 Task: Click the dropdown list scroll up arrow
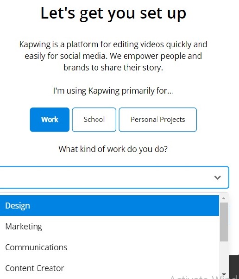pos(224,198)
